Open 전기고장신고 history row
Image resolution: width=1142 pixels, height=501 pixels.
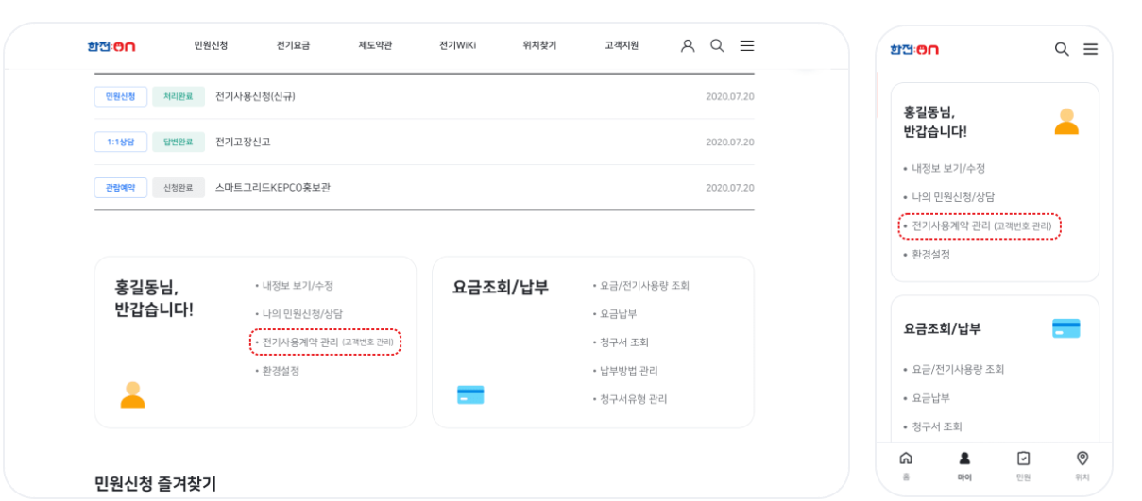(x=424, y=142)
